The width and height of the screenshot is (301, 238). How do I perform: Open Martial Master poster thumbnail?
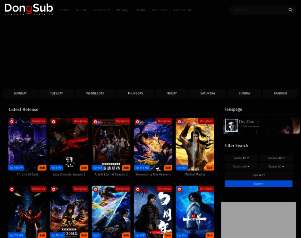click(x=195, y=144)
